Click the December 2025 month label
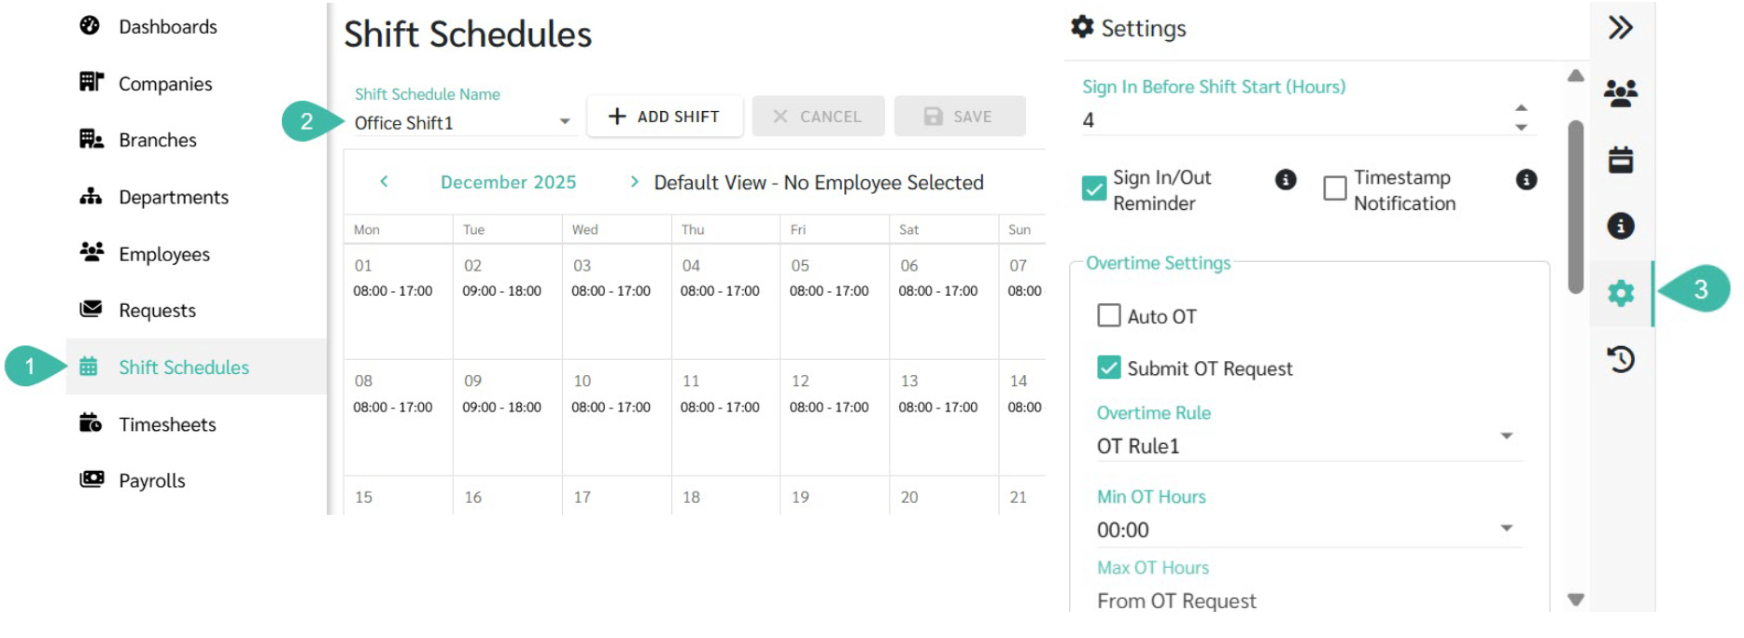The height and width of the screenshot is (638, 1744). 508,182
